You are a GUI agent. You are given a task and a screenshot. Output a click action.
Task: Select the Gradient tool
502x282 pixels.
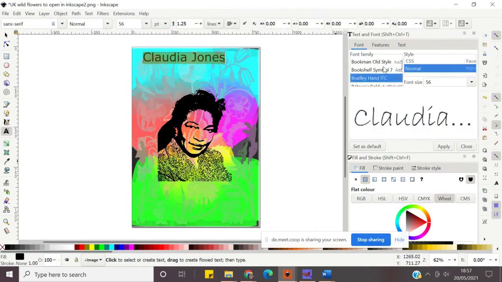click(x=6, y=144)
